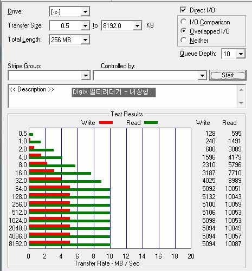
Task: Click the read value 10059
Action: [x=233, y=204]
